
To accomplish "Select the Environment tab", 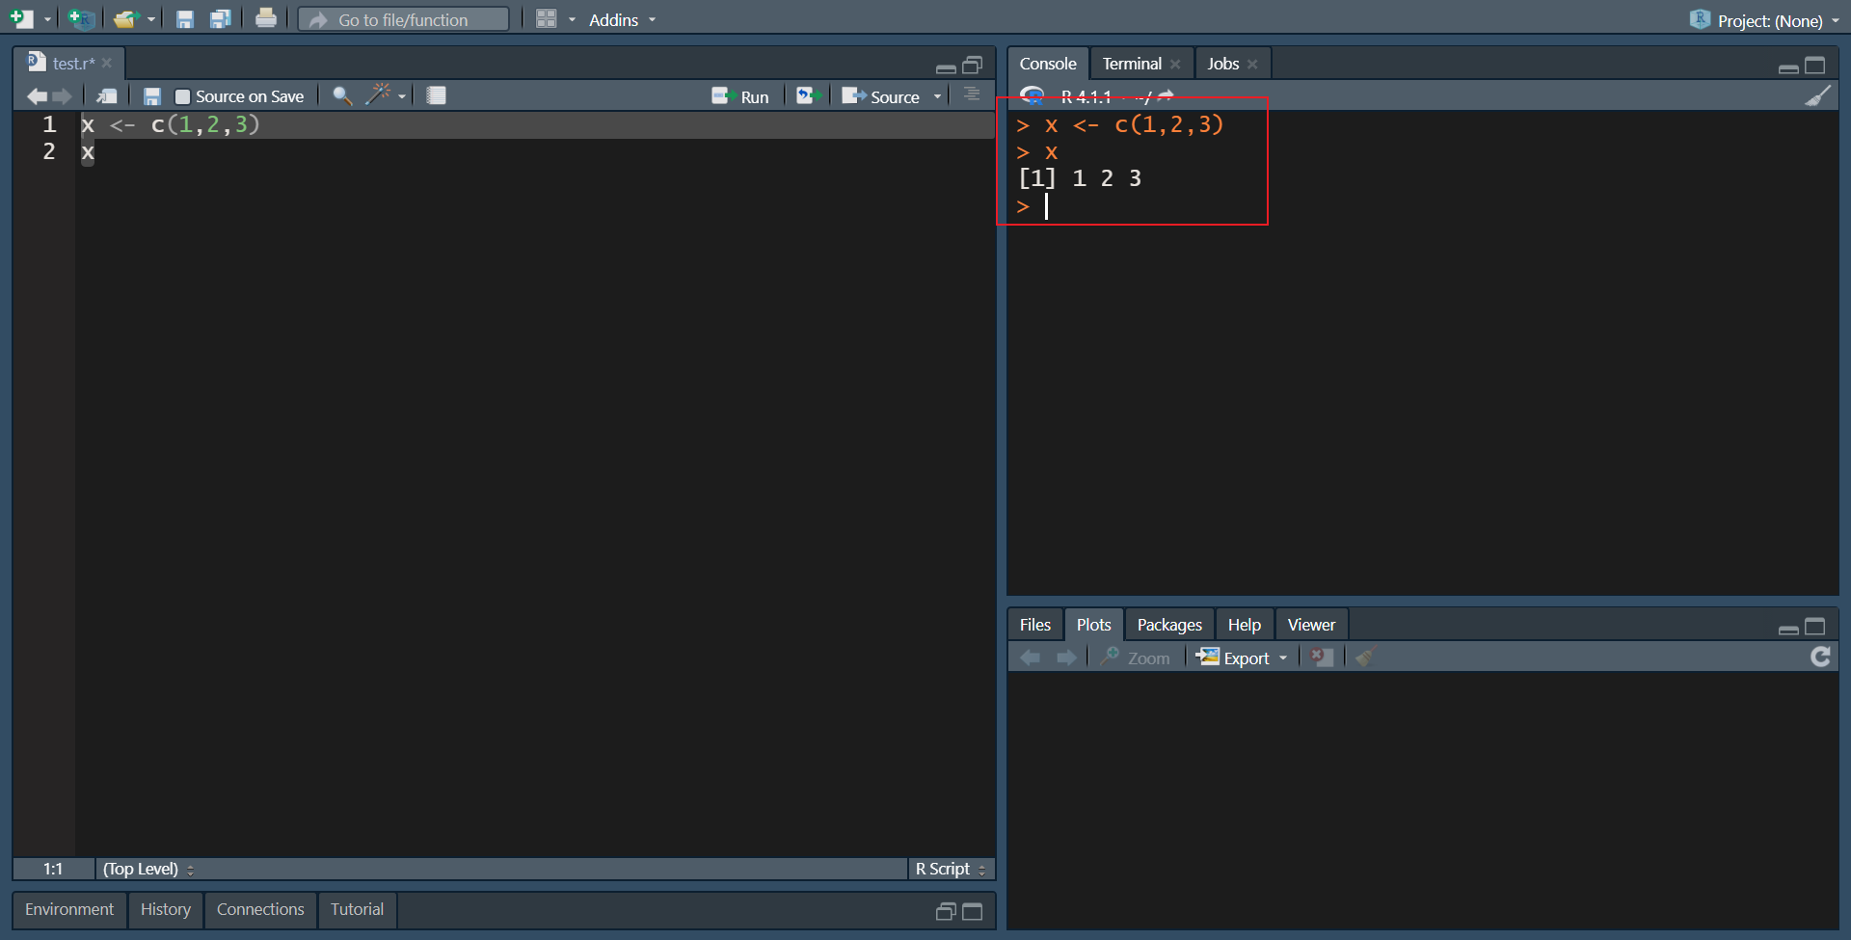I will pos(69,909).
